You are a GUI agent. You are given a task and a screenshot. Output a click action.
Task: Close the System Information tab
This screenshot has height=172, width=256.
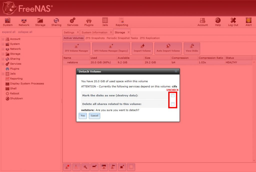111,32
